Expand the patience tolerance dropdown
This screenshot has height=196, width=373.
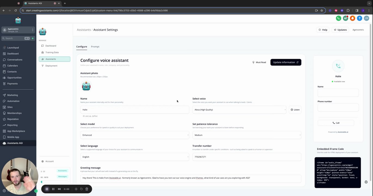(247, 135)
